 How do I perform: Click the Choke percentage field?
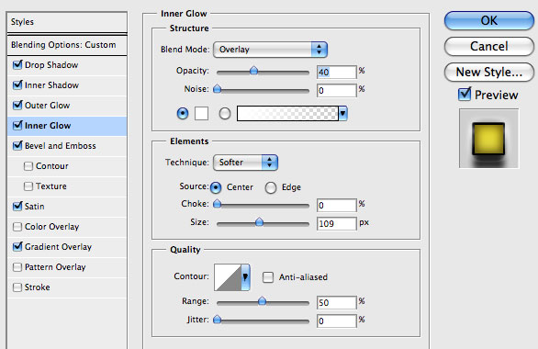[337, 205]
